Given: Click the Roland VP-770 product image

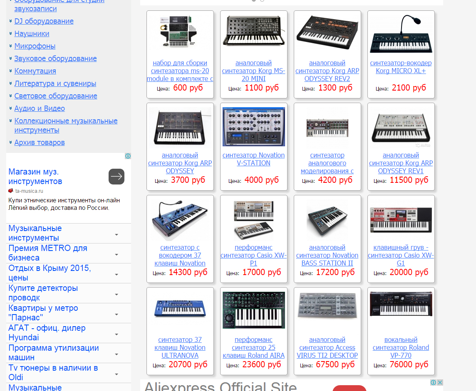Looking at the screenshot, I should coord(401,304).
